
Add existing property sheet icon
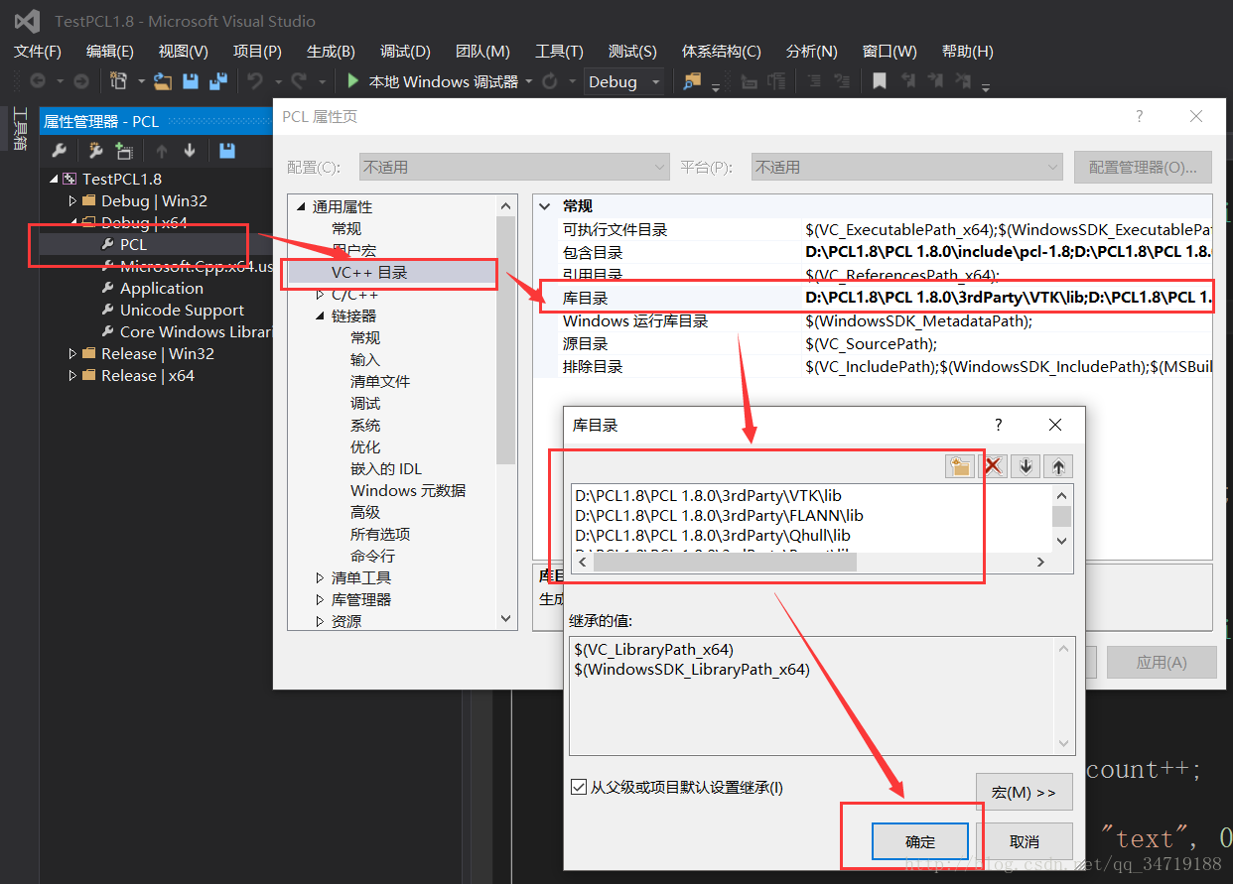click(123, 151)
